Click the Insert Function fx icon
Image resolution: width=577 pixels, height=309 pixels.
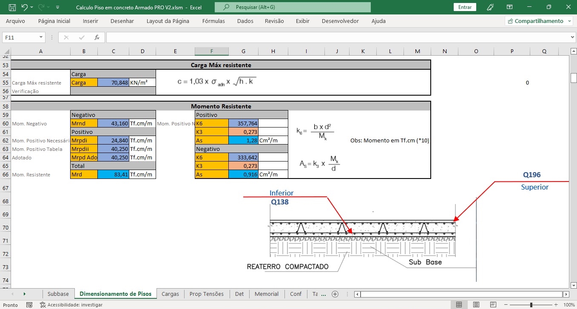click(97, 37)
